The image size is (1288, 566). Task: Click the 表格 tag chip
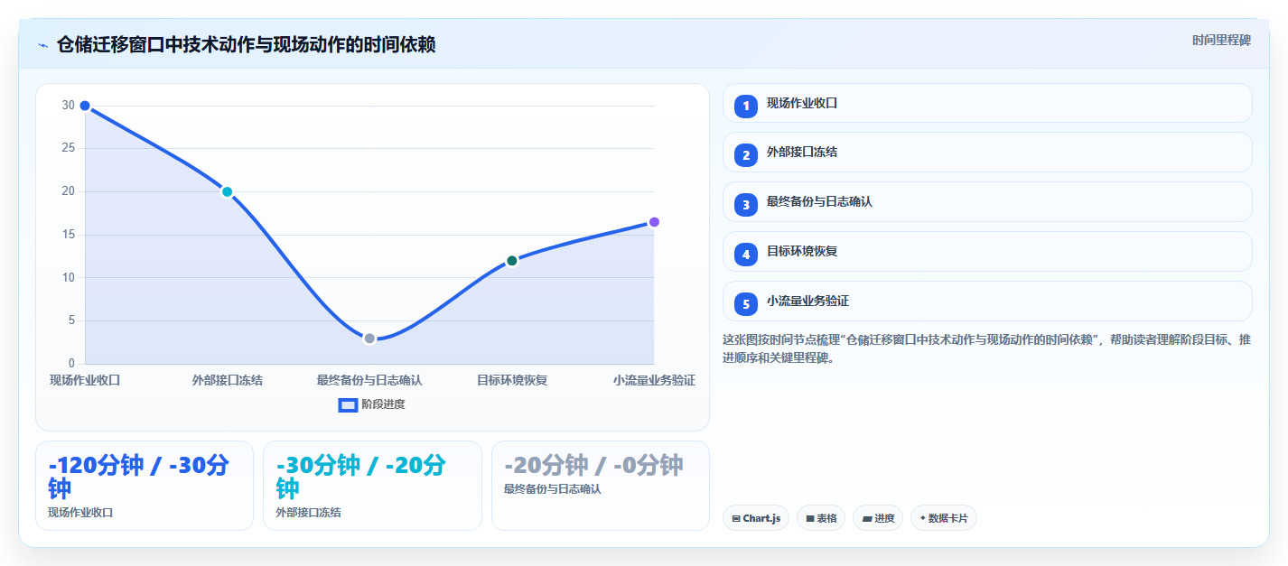coord(821,518)
